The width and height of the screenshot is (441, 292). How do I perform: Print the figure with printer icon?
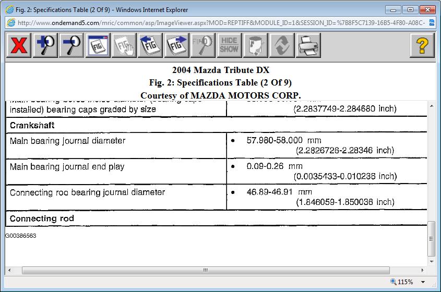coord(308,45)
